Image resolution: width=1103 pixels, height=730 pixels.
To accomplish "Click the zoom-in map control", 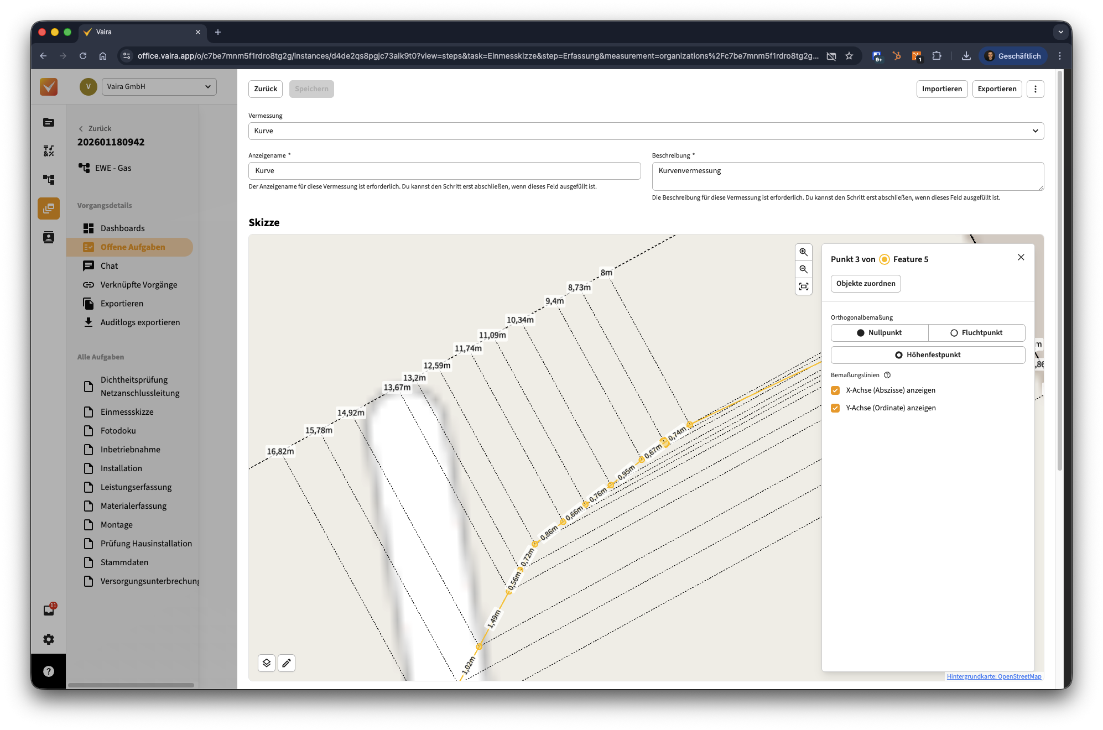I will 803,252.
